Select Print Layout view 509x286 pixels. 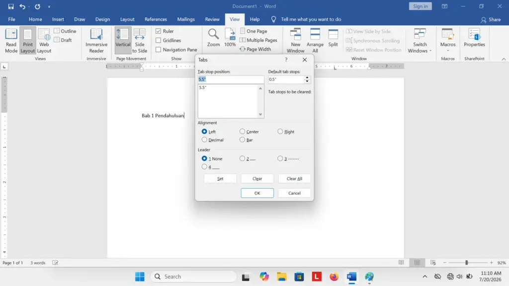coord(28,41)
